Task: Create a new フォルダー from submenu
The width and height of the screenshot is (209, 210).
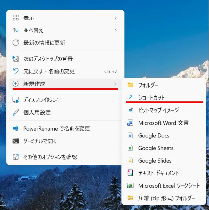Action: (164, 85)
